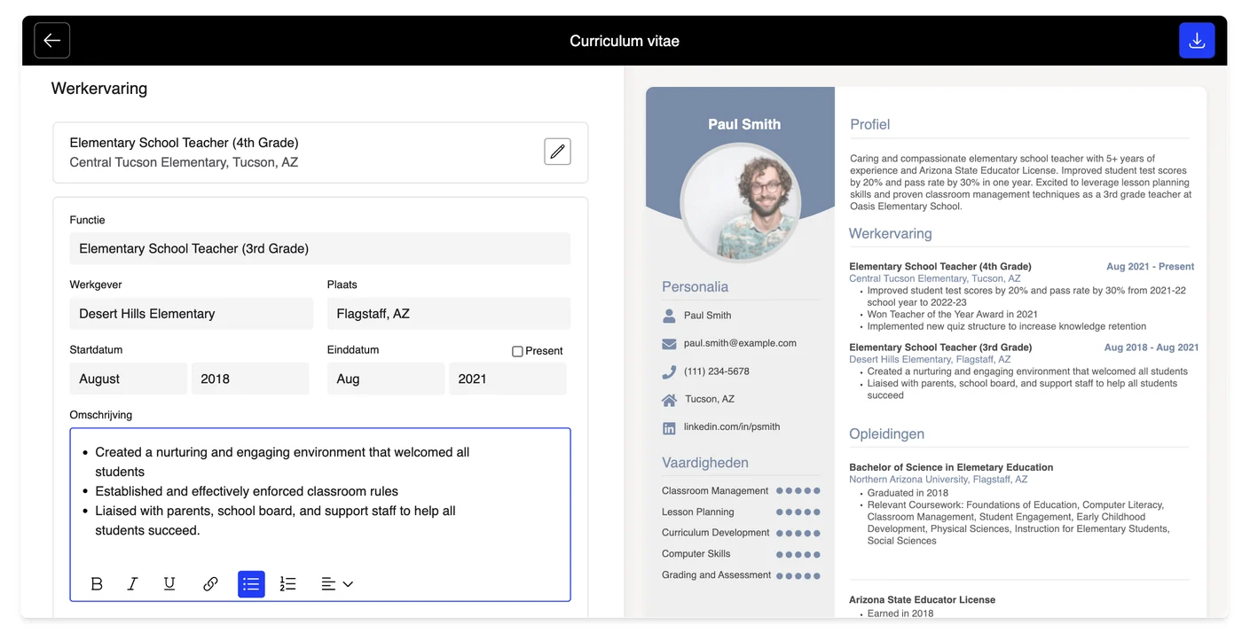Edit the Functie input field
This screenshot has width=1242, height=633.
pyautogui.click(x=320, y=248)
